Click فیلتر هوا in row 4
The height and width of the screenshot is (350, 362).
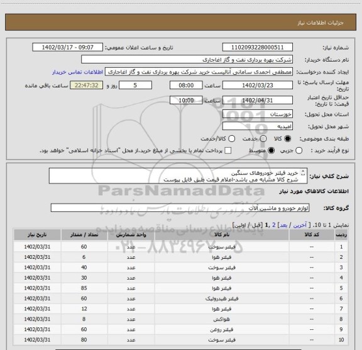[222, 278]
